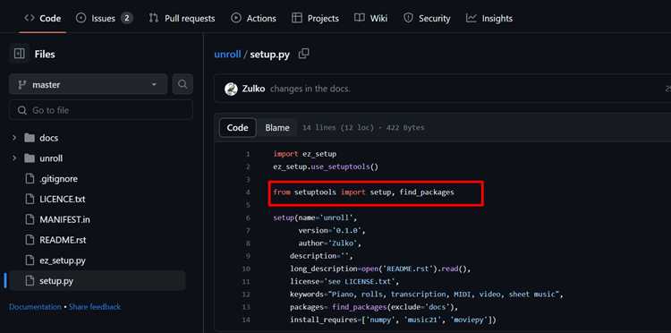
Task: Expand the unroll folder chevron
Action: pos(14,158)
